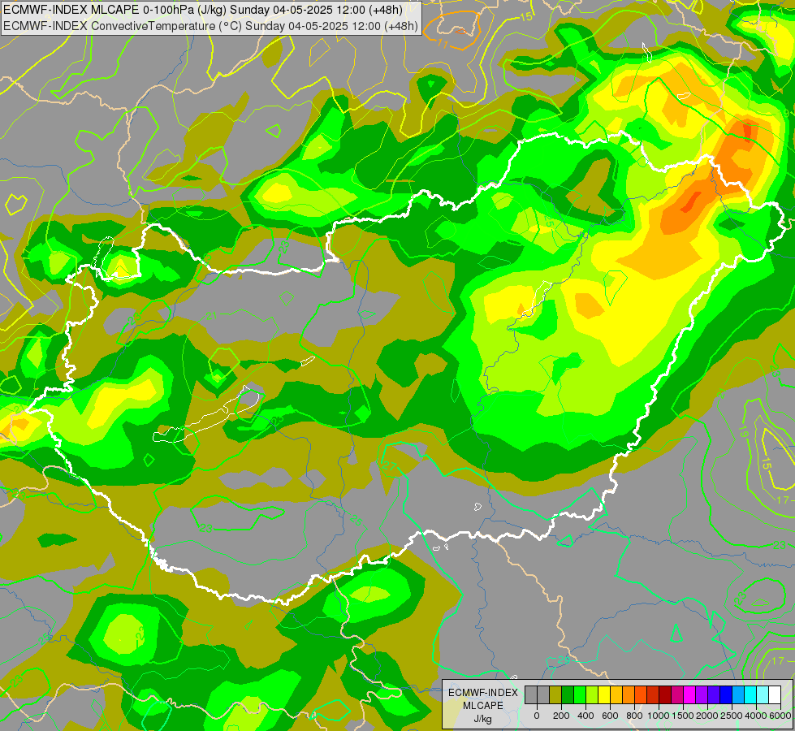Select the olive legend swatch left of 200
This screenshot has height=731, width=795.
[555, 694]
